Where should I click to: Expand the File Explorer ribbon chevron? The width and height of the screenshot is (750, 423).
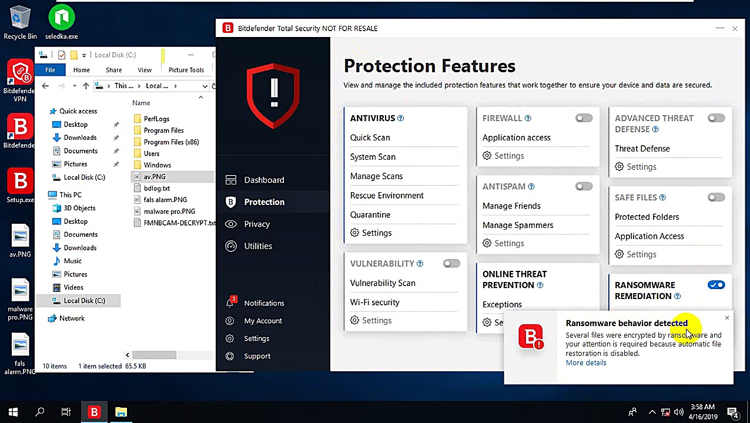tap(201, 98)
